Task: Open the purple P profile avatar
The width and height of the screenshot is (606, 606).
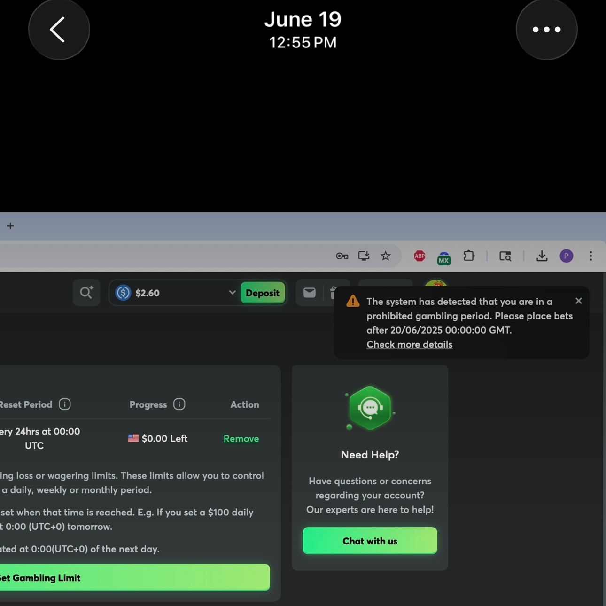Action: (566, 256)
